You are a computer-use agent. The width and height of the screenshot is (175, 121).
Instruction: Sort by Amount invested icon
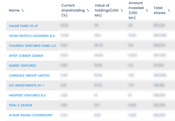pyautogui.click(x=147, y=10)
